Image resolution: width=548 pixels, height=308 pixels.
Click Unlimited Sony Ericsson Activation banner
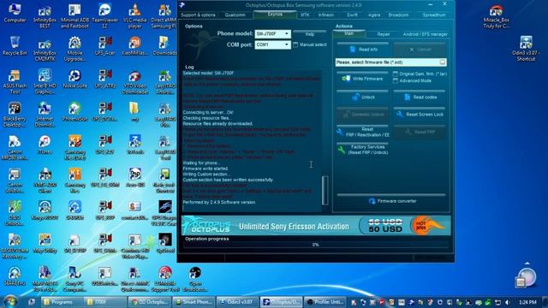(x=316, y=226)
